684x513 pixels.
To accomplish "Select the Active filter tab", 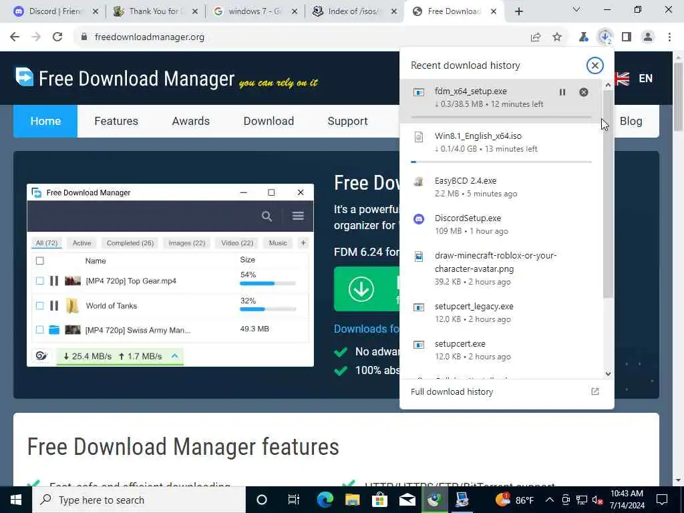I will coord(82,243).
